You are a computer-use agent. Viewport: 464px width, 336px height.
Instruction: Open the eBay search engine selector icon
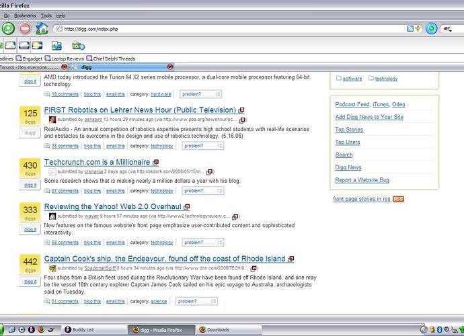(447, 29)
